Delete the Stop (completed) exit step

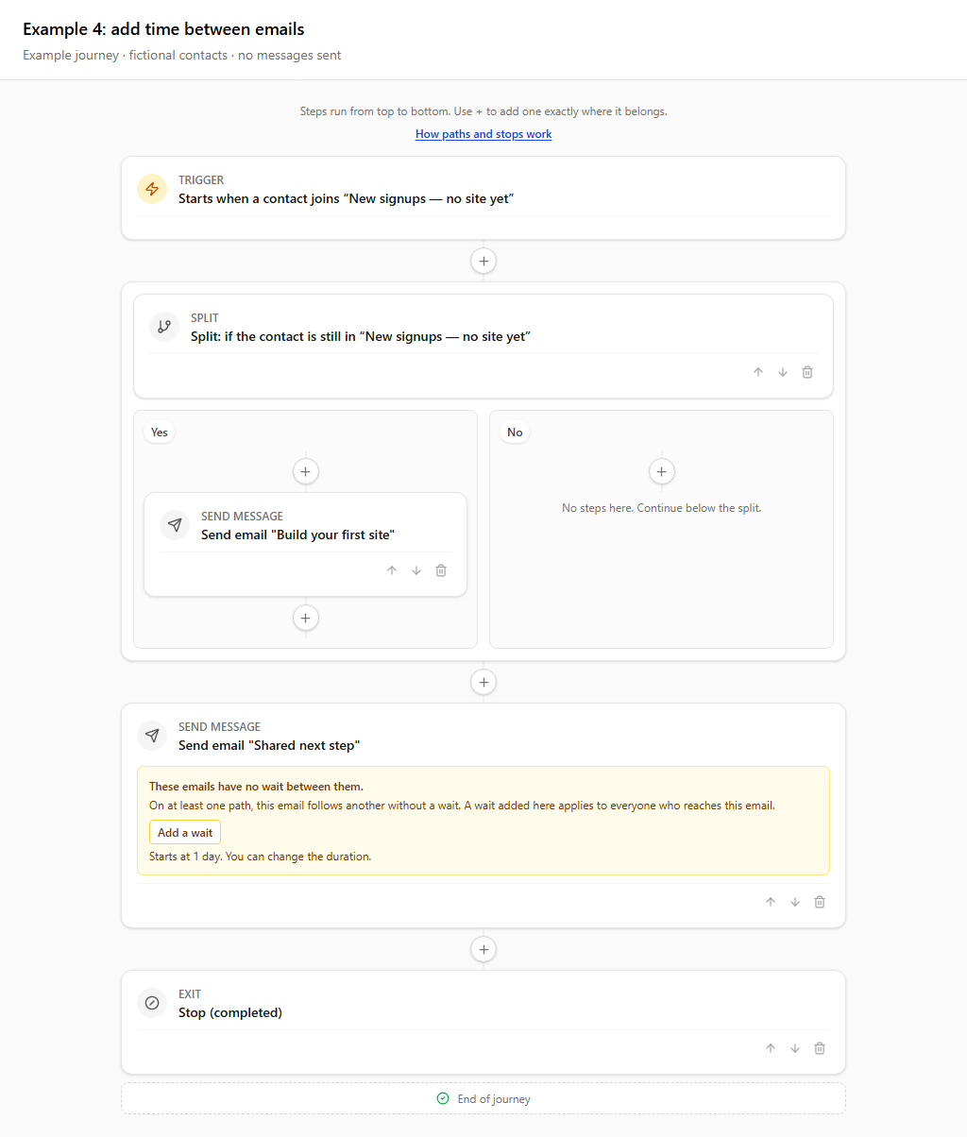tap(820, 1048)
